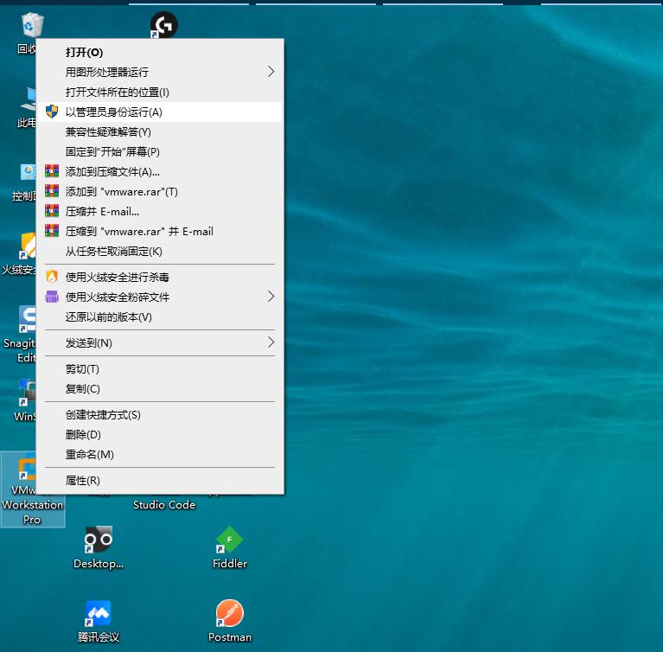Run as administrator via 以管理员身份运行(A)
The height and width of the screenshot is (652, 663).
[x=160, y=112]
